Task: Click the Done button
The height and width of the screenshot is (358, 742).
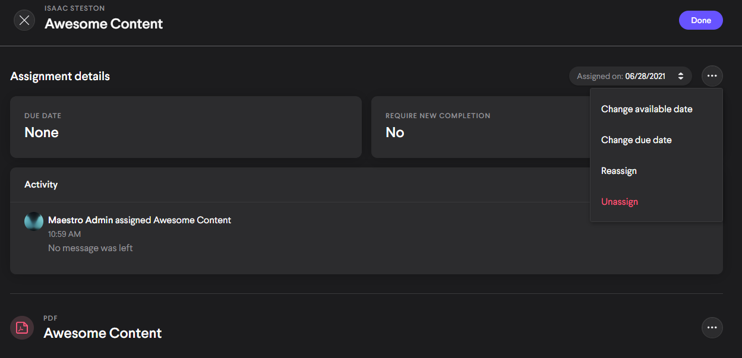Action: pyautogui.click(x=700, y=20)
